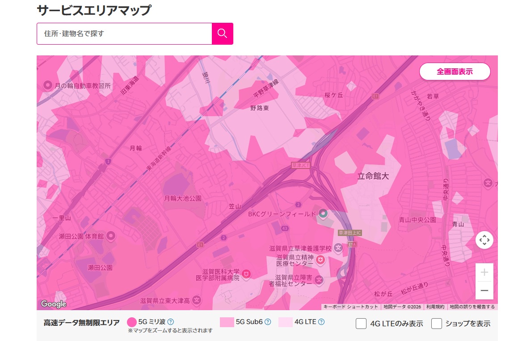This screenshot has height=341, width=522.
Task: Click the magnifying glass search button
Action: coord(222,34)
